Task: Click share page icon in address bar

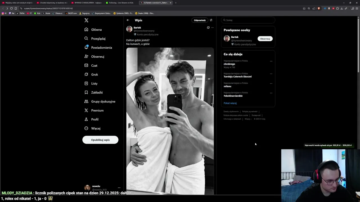Action: [314, 8]
